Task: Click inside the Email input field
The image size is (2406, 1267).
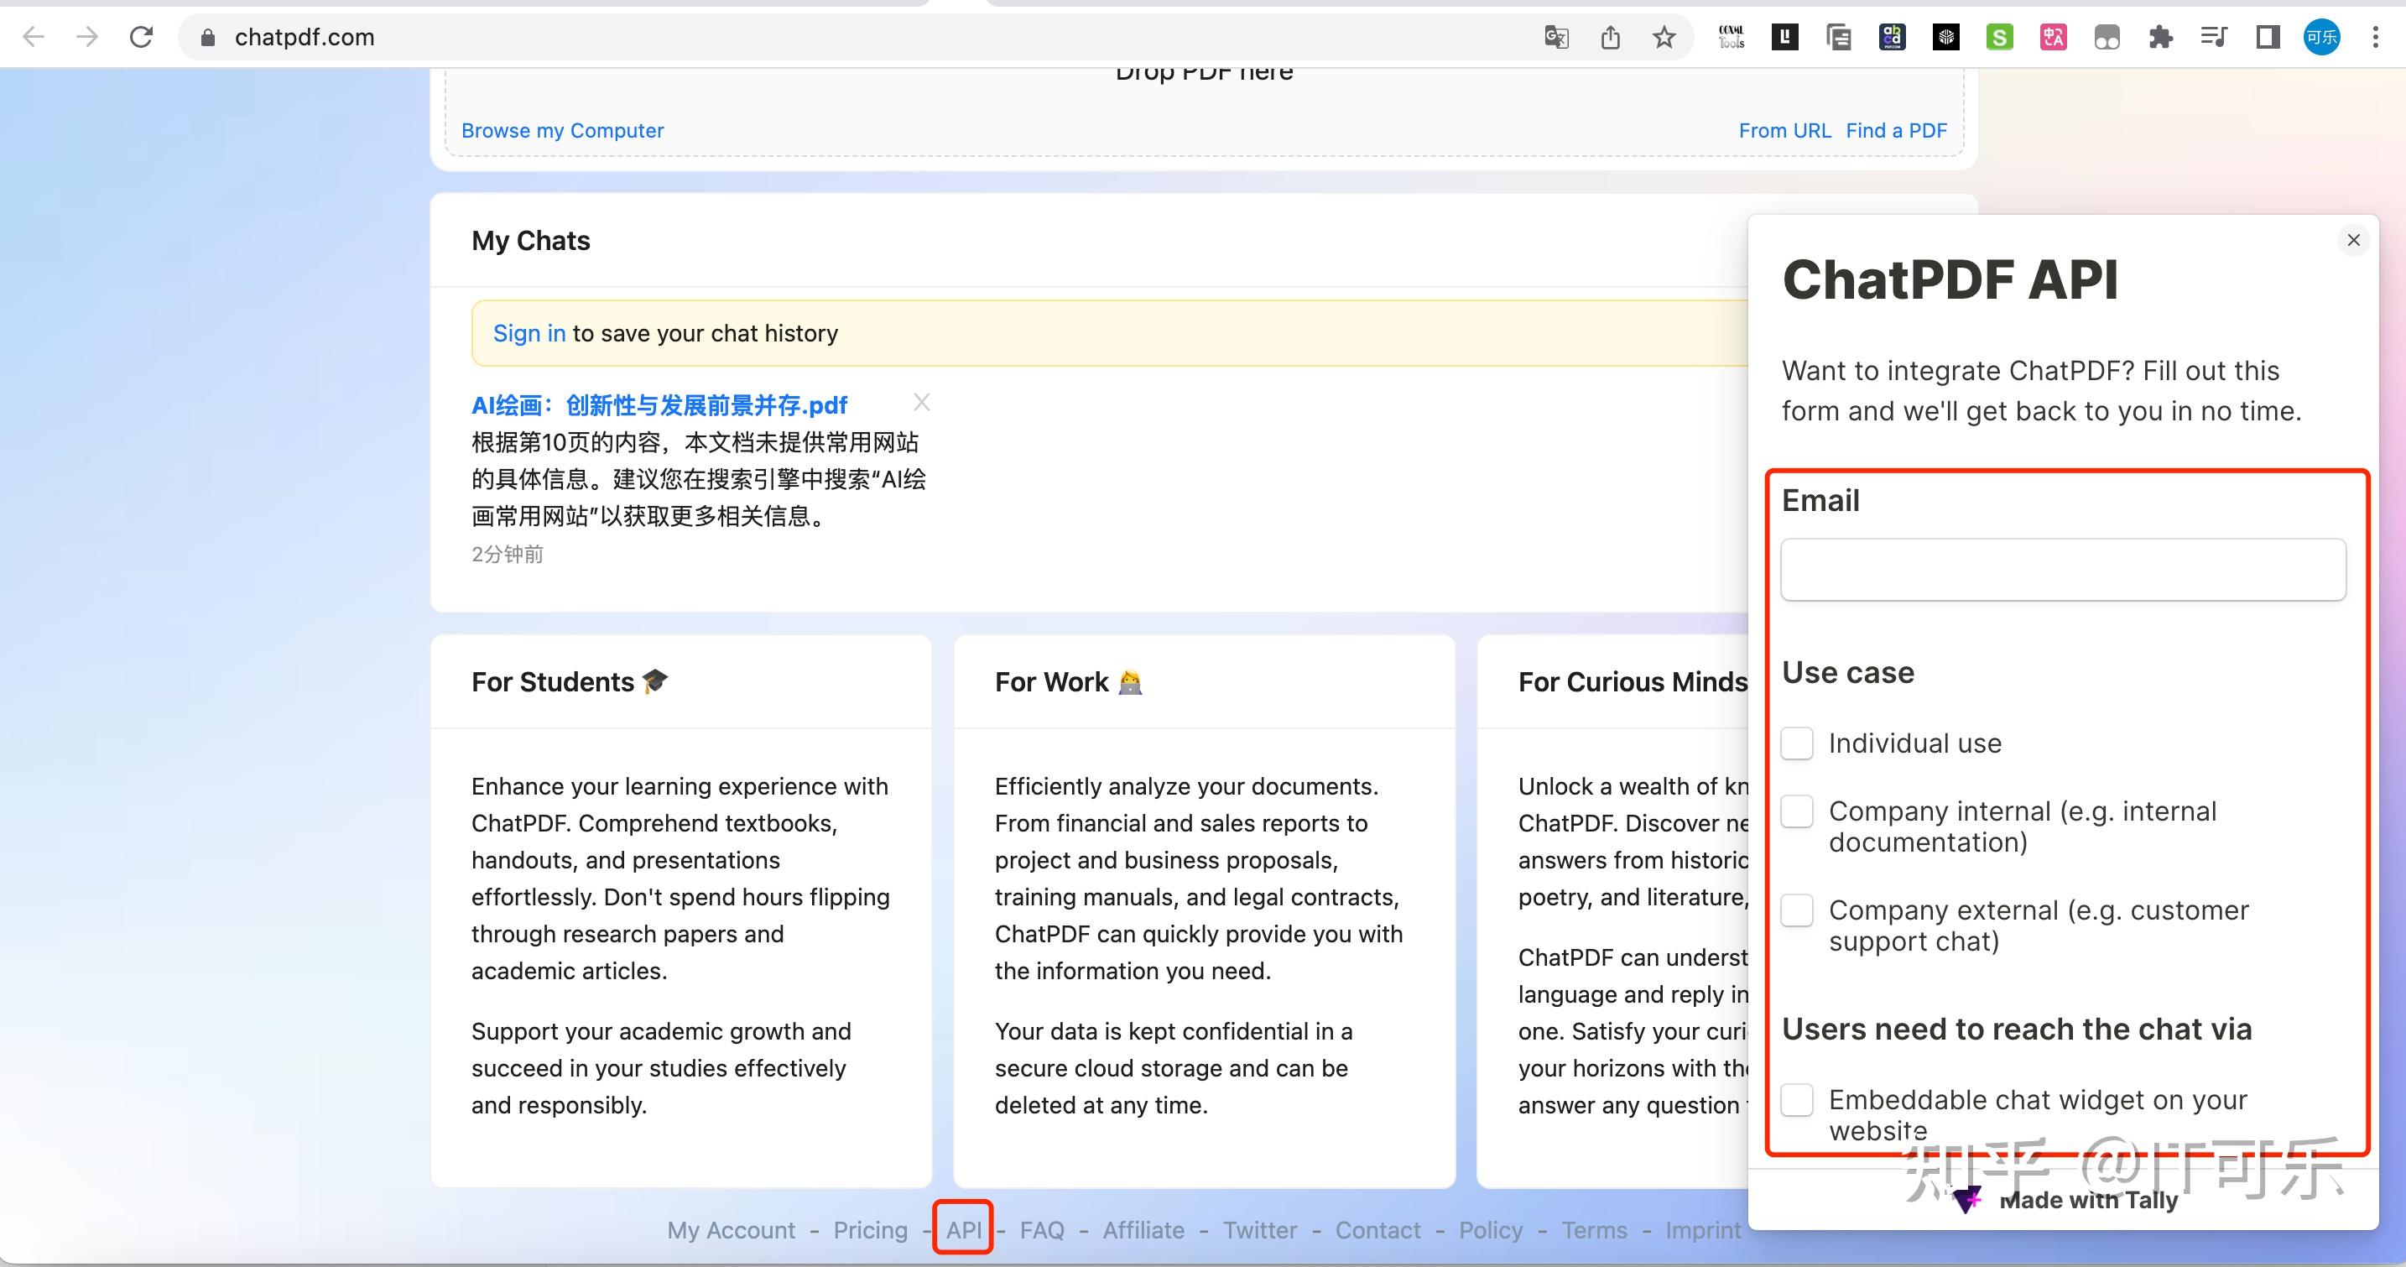Action: (2062, 569)
